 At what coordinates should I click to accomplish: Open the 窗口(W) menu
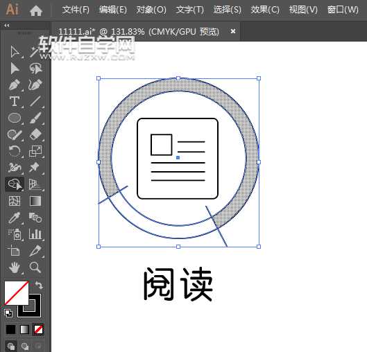click(343, 10)
